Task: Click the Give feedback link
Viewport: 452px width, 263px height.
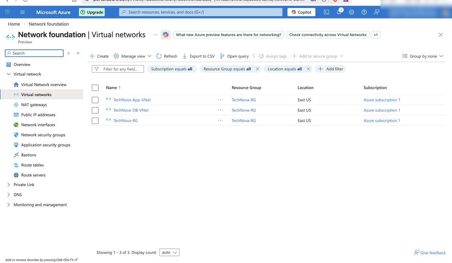Action: [x=430, y=252]
